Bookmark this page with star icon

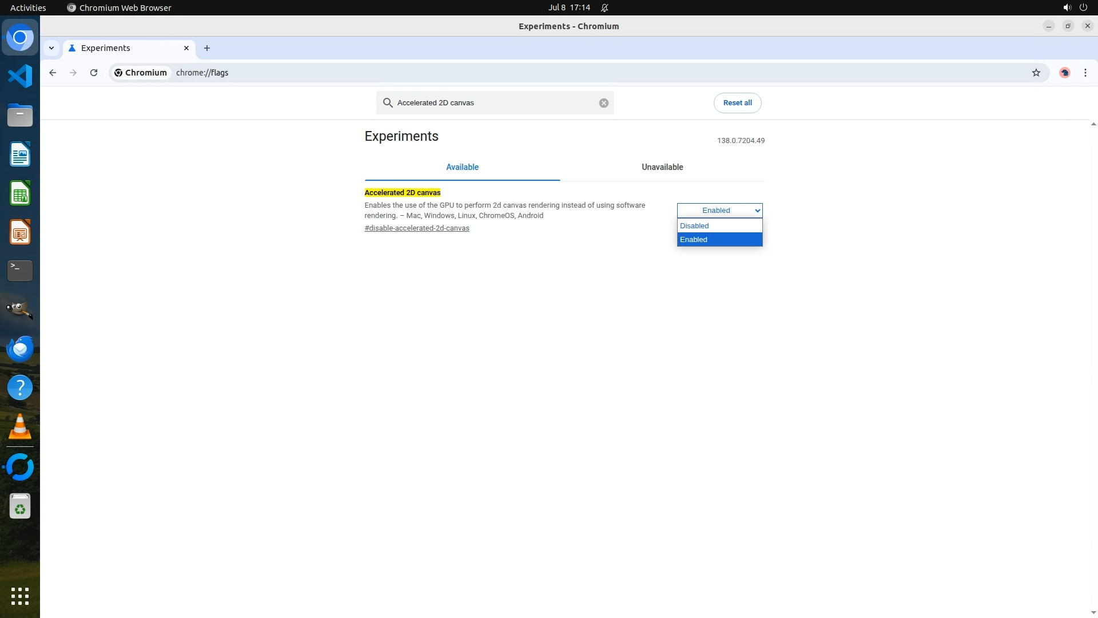click(1036, 73)
